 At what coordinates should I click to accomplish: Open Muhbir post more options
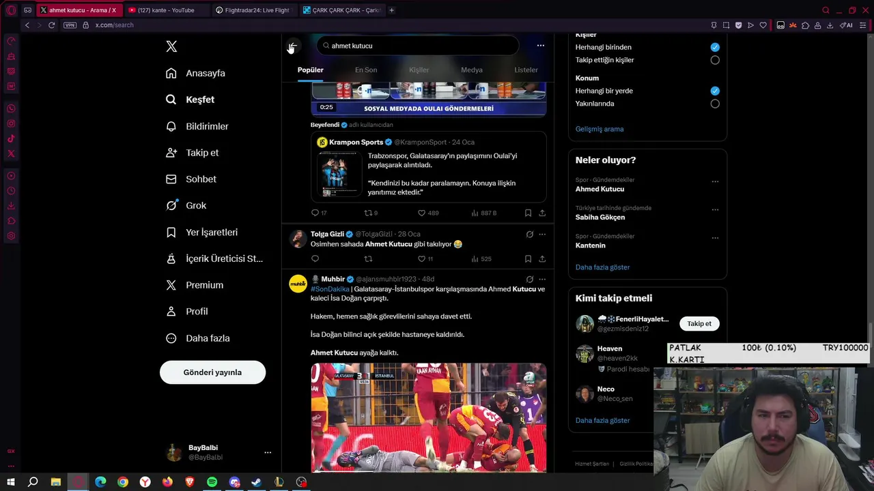point(542,279)
